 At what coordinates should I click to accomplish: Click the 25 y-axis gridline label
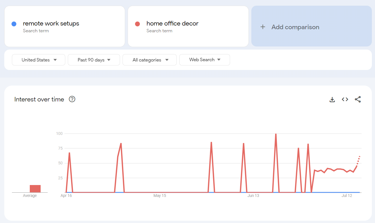point(60,178)
